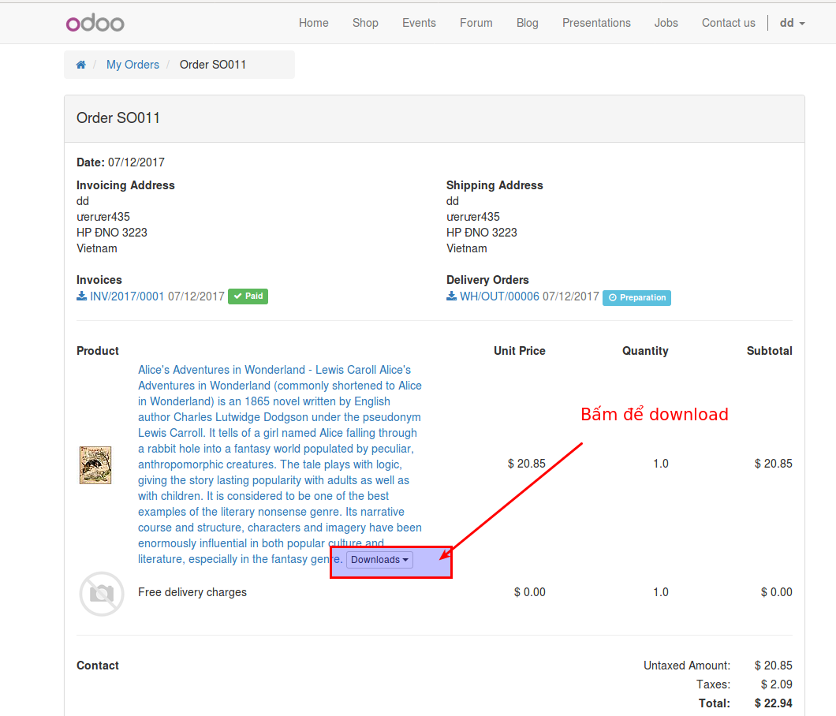This screenshot has width=836, height=716.
Task: Open the Contact us page
Action: tap(728, 23)
